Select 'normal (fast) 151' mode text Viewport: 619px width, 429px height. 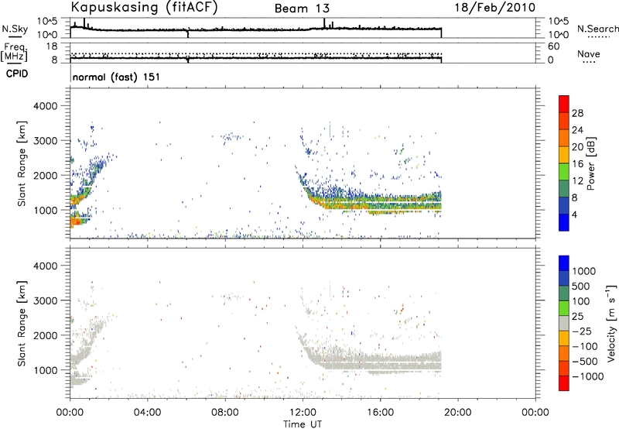117,77
